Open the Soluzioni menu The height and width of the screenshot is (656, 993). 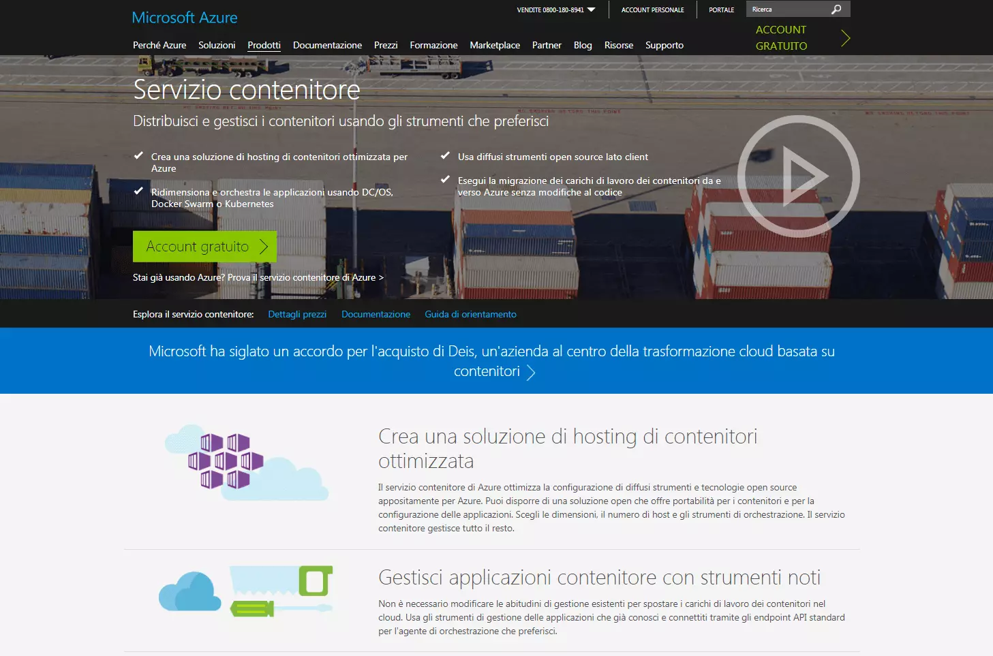217,45
